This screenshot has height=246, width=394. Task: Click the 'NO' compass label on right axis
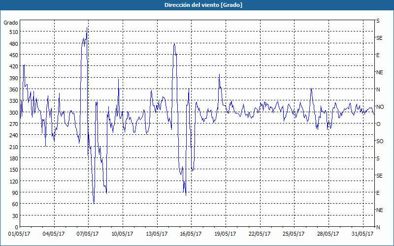pos(380,107)
